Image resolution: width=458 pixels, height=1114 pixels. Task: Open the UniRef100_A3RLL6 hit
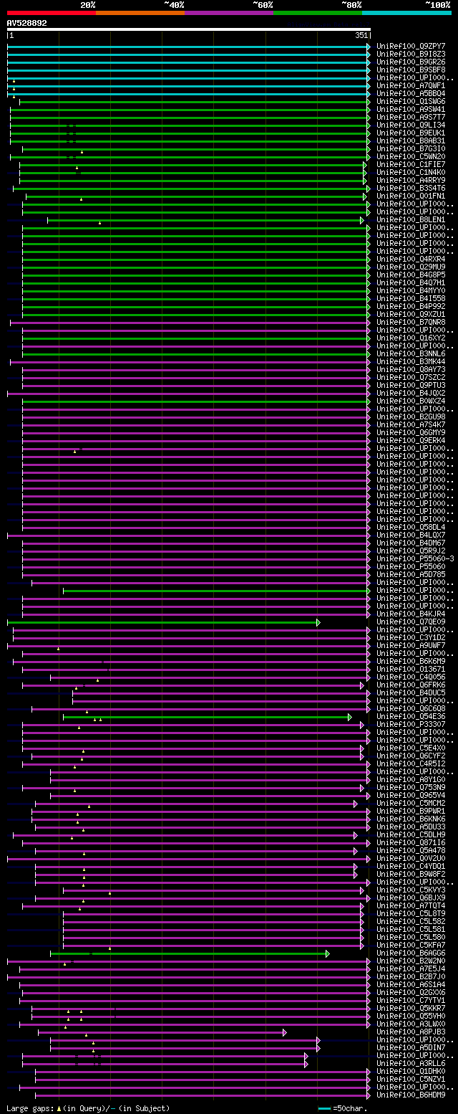click(411, 1063)
